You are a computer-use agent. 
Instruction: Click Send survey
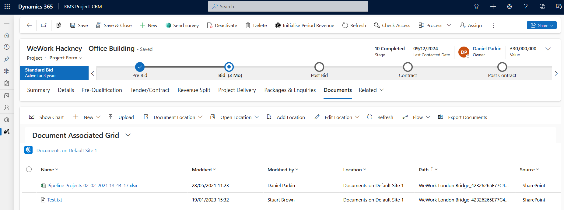tap(182, 25)
